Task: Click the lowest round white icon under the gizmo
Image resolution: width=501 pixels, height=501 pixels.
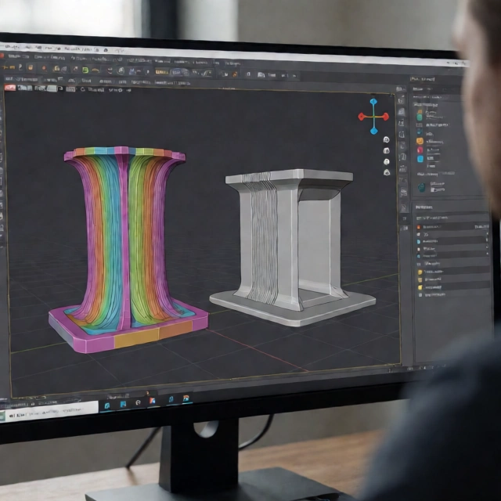Action: [x=387, y=172]
